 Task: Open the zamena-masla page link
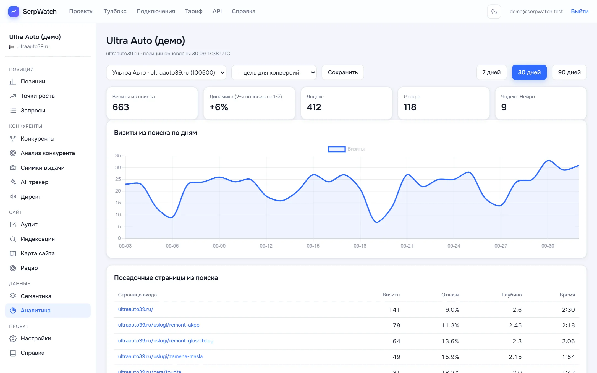(160, 356)
